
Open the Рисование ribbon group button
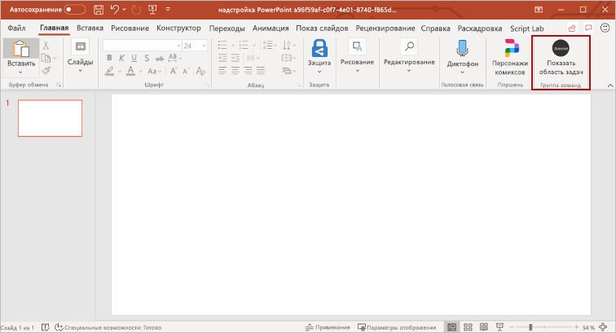pos(357,55)
